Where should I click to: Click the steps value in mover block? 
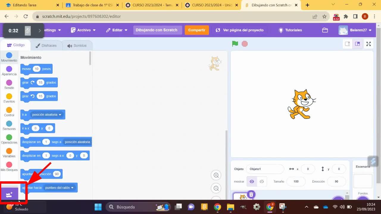pyautogui.click(x=36, y=69)
